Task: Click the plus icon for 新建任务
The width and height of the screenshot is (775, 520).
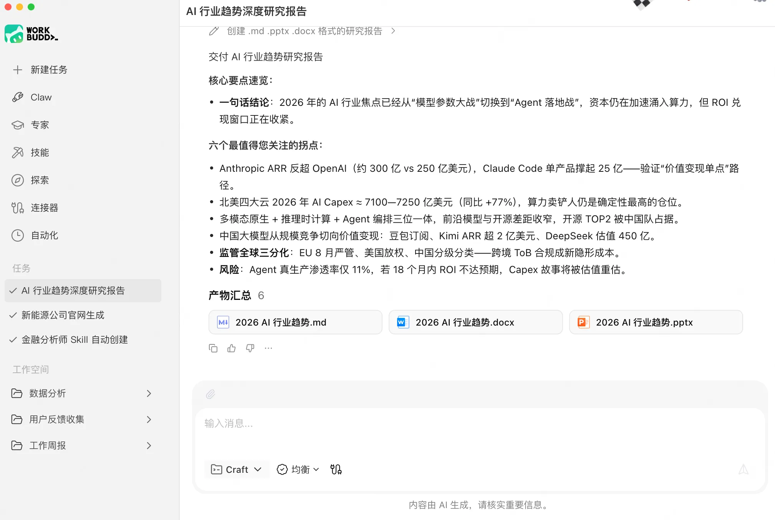Action: pos(17,70)
